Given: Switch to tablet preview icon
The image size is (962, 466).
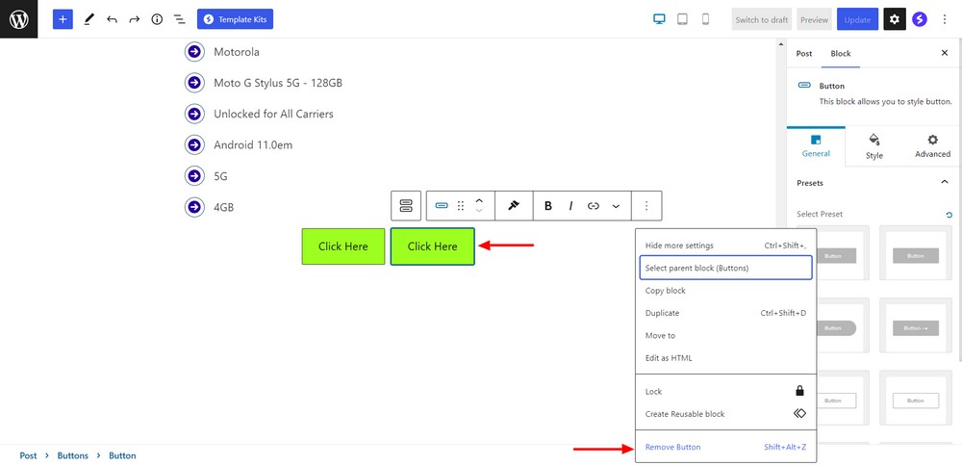Looking at the screenshot, I should [x=682, y=19].
